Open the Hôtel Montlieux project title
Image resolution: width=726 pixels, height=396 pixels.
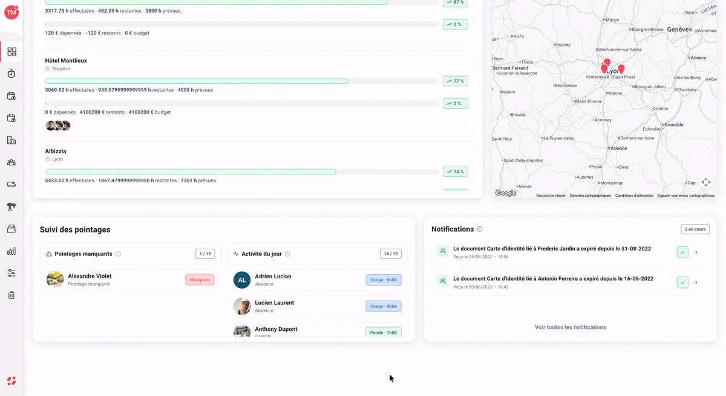66,60
